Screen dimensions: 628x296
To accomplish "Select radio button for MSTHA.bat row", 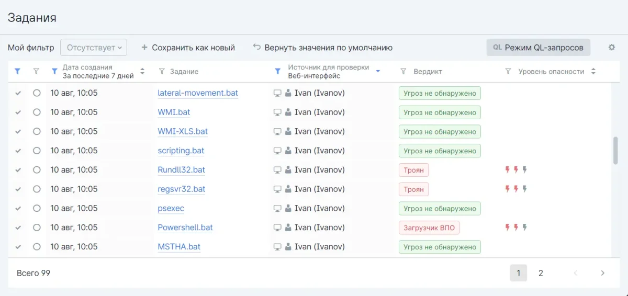I will tap(37, 247).
